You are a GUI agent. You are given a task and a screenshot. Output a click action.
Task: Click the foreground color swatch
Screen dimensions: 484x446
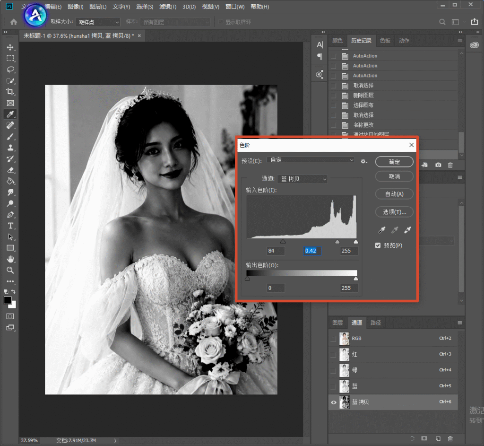pos(8,300)
